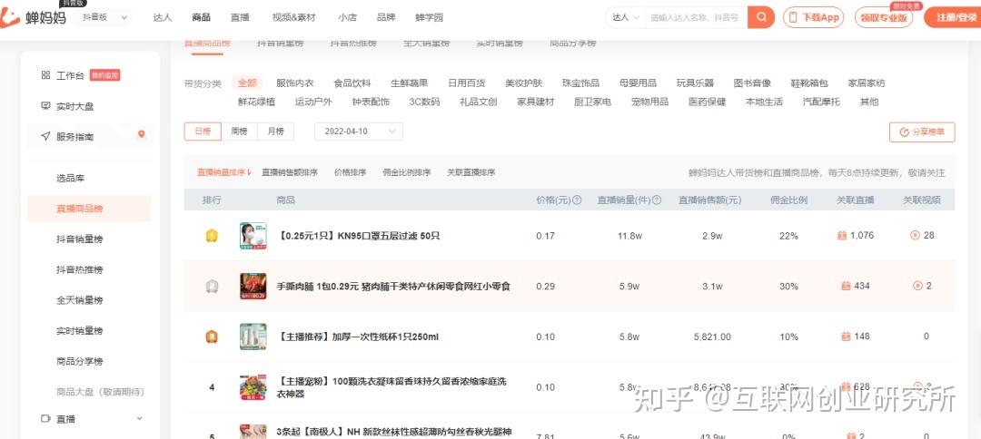Click live-stream icon beside 1,076

[842, 236]
